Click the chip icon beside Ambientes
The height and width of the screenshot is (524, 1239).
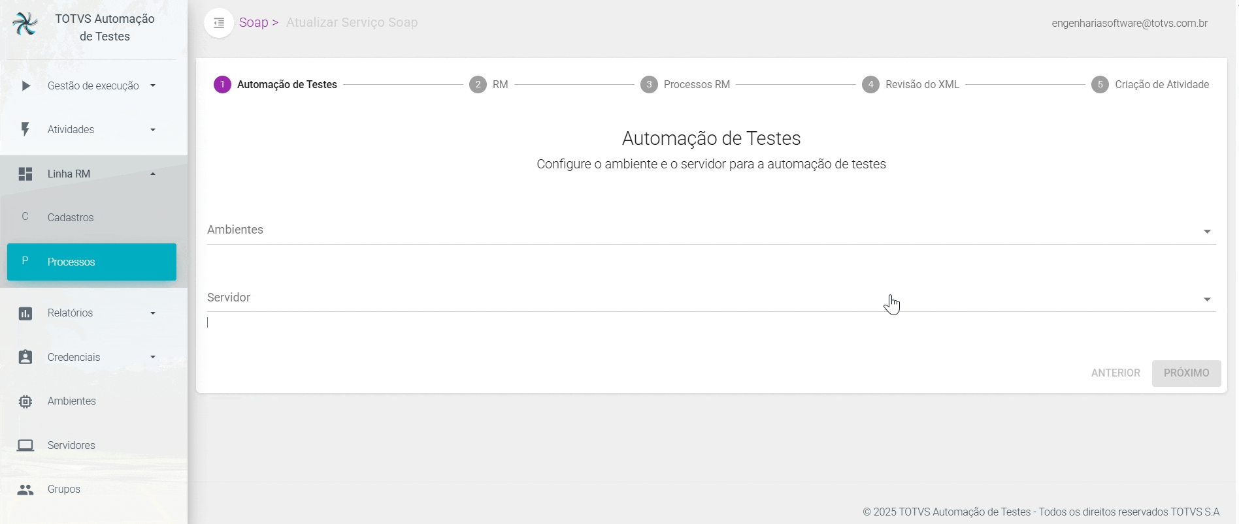25,401
